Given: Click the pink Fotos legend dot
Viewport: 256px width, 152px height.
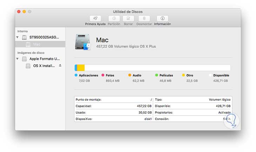Looking at the screenshot, I should pos(103,75).
